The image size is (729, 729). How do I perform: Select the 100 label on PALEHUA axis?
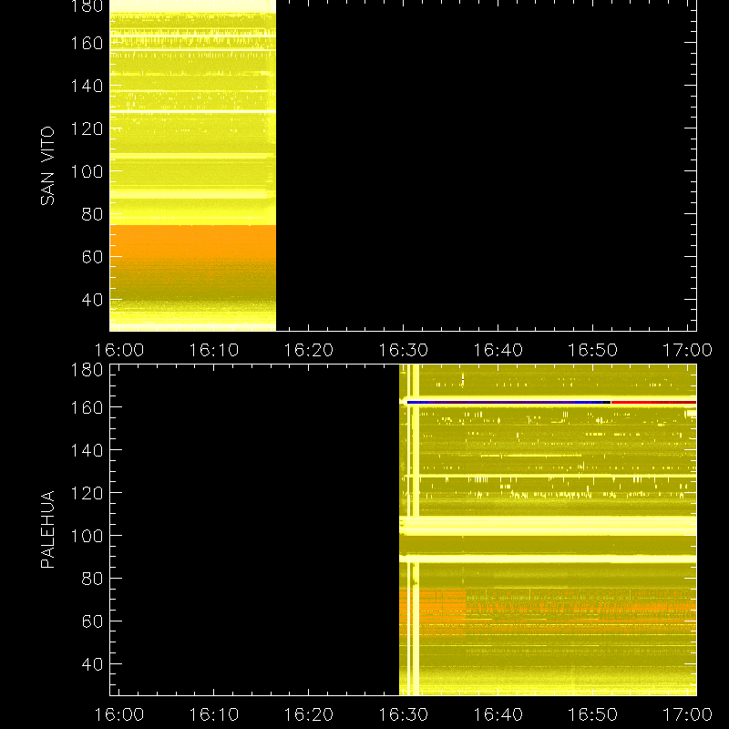coord(87,536)
